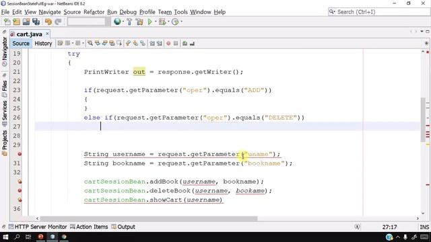Toggle Rectangular Selection mode
The height and width of the screenshot is (242, 431).
(119, 43)
